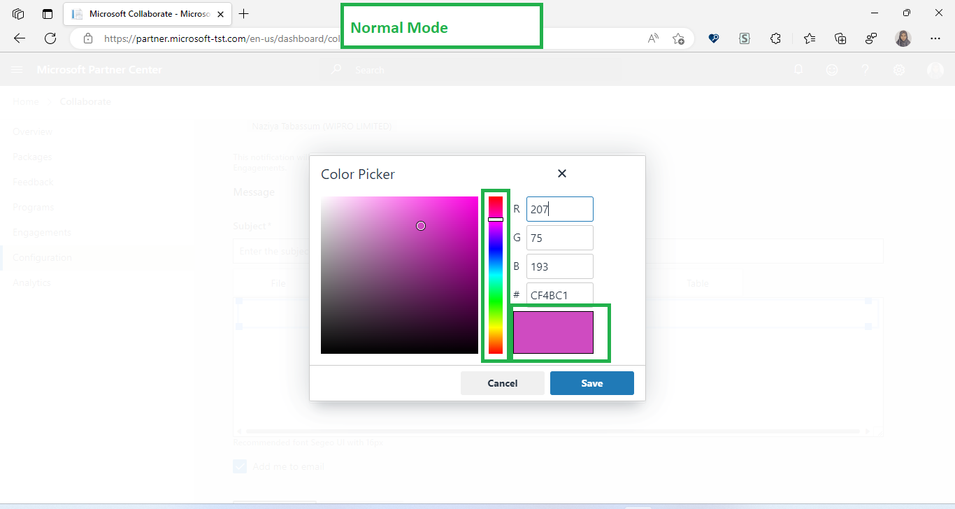Save the picked color

591,382
